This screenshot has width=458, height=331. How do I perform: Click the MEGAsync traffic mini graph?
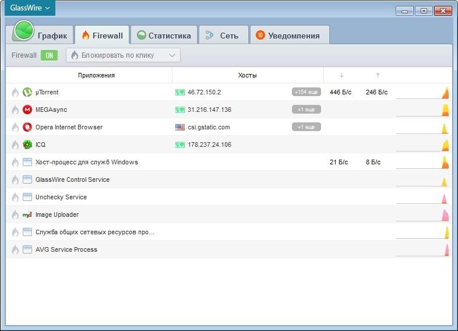tap(422, 110)
